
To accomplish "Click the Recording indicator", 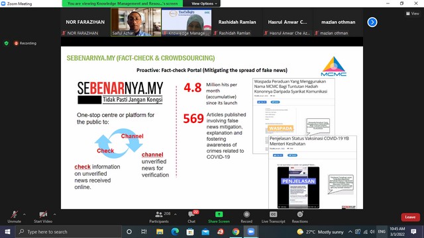I will 25,43.
